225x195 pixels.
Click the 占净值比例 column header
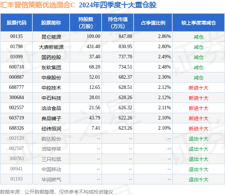click(x=153, y=22)
